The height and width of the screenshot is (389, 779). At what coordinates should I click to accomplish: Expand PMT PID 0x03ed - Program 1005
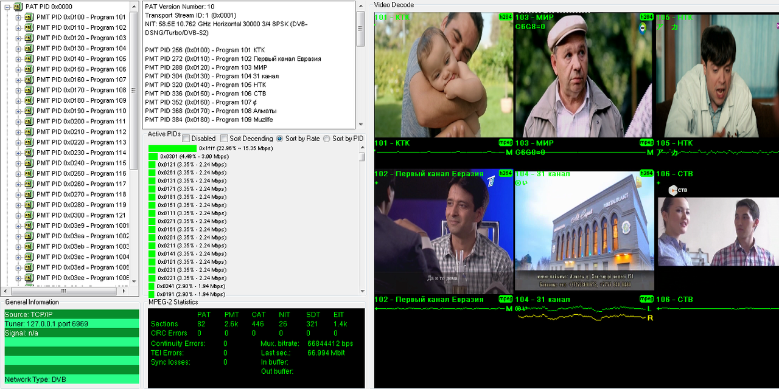pyautogui.click(x=18, y=267)
